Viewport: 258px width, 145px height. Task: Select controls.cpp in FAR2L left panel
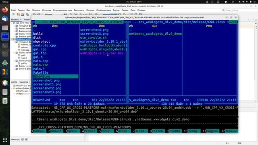(x=44, y=46)
